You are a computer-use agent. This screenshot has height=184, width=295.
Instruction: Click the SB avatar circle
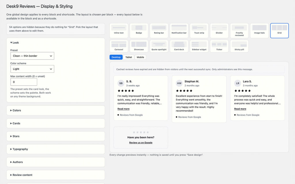pos(121,83)
